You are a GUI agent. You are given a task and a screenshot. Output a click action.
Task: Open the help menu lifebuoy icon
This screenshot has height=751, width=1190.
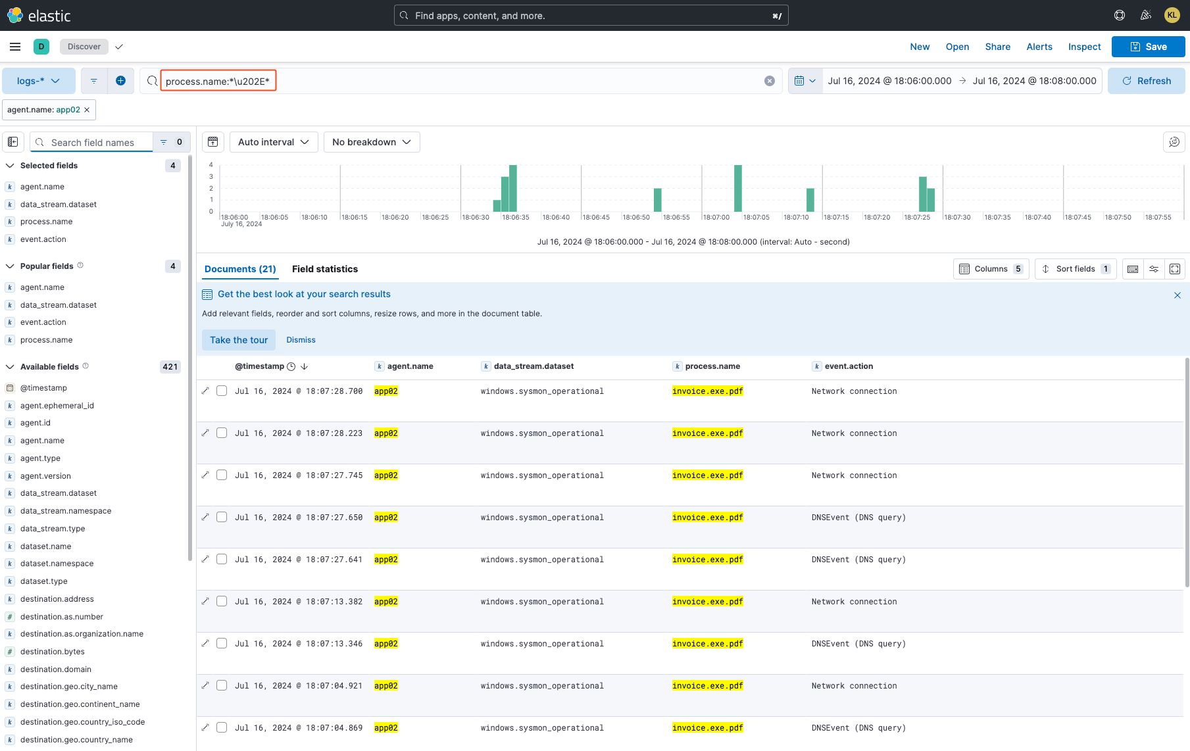point(1120,15)
